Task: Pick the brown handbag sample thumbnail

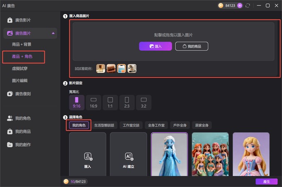Action: coord(111,69)
